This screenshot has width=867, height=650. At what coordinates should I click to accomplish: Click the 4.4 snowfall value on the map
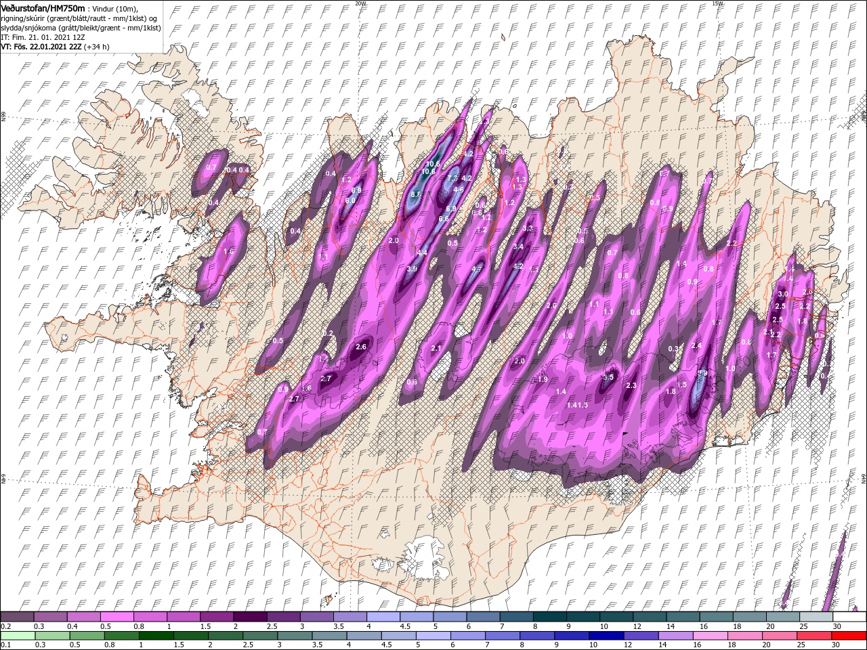tap(422, 253)
